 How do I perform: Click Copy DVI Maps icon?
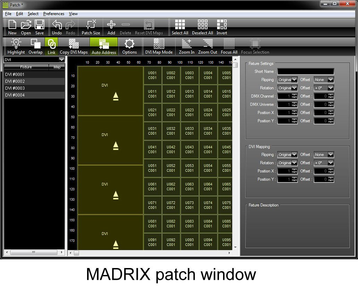74,46
